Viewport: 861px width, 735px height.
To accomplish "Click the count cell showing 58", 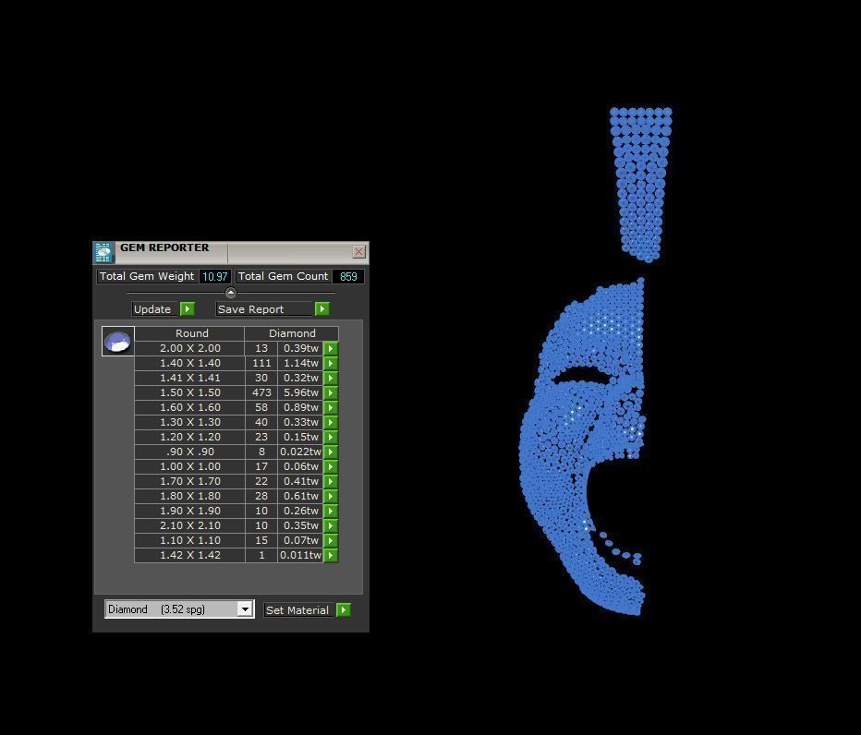I will (261, 407).
